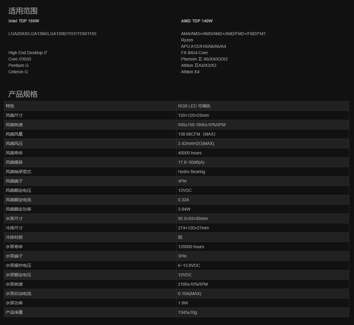354x325 pixels.
Task: Click the 适用范围 heading
Action: 23,11
